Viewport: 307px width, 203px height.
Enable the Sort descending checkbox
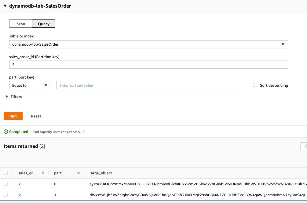[x=255, y=85]
